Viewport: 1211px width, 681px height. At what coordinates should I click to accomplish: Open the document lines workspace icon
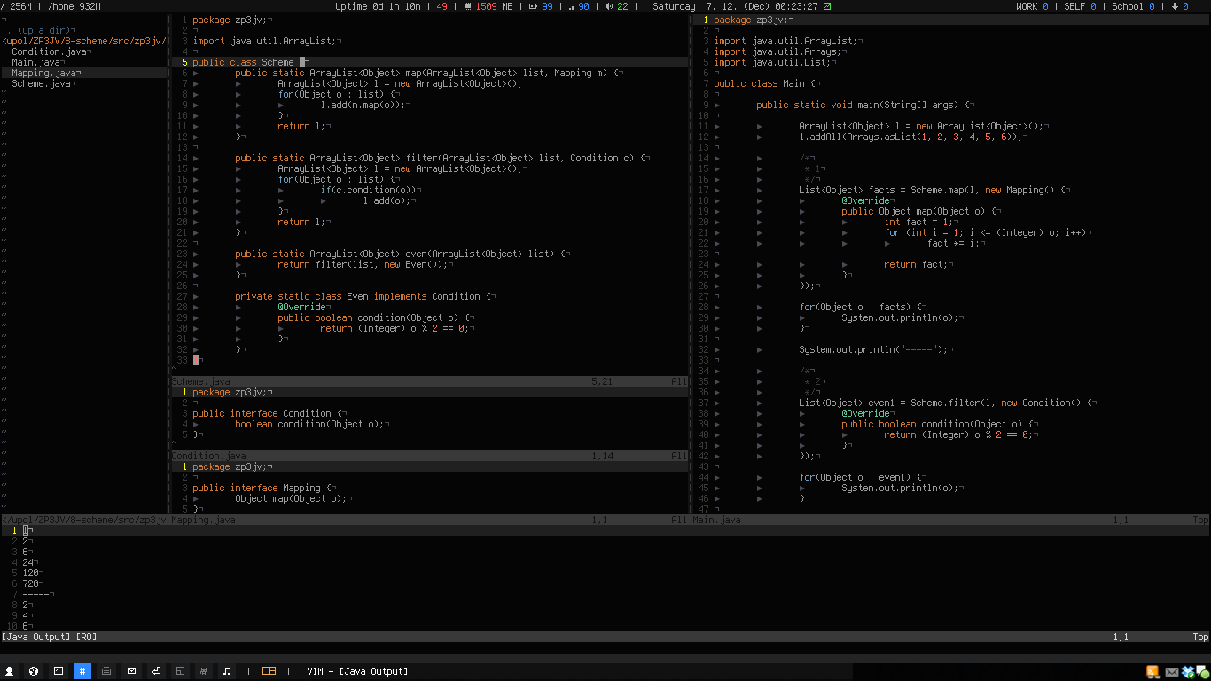pyautogui.click(x=106, y=671)
